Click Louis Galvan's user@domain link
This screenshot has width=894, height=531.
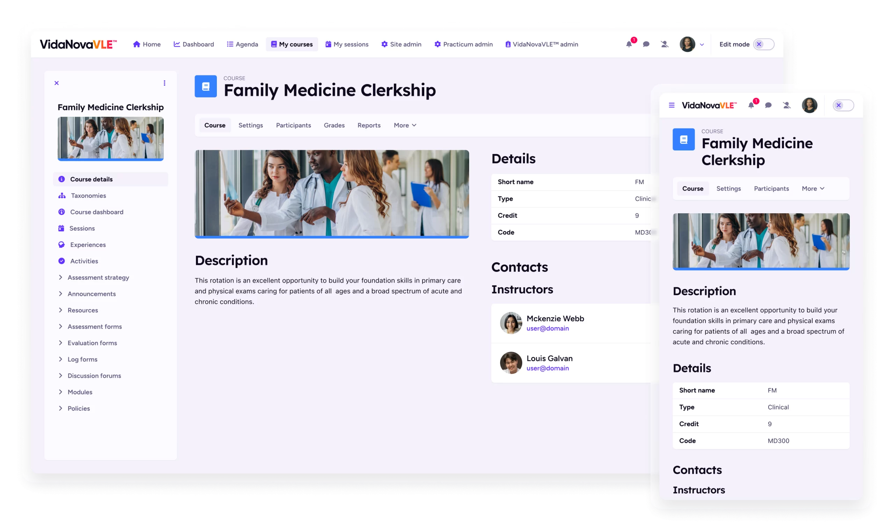click(x=547, y=368)
